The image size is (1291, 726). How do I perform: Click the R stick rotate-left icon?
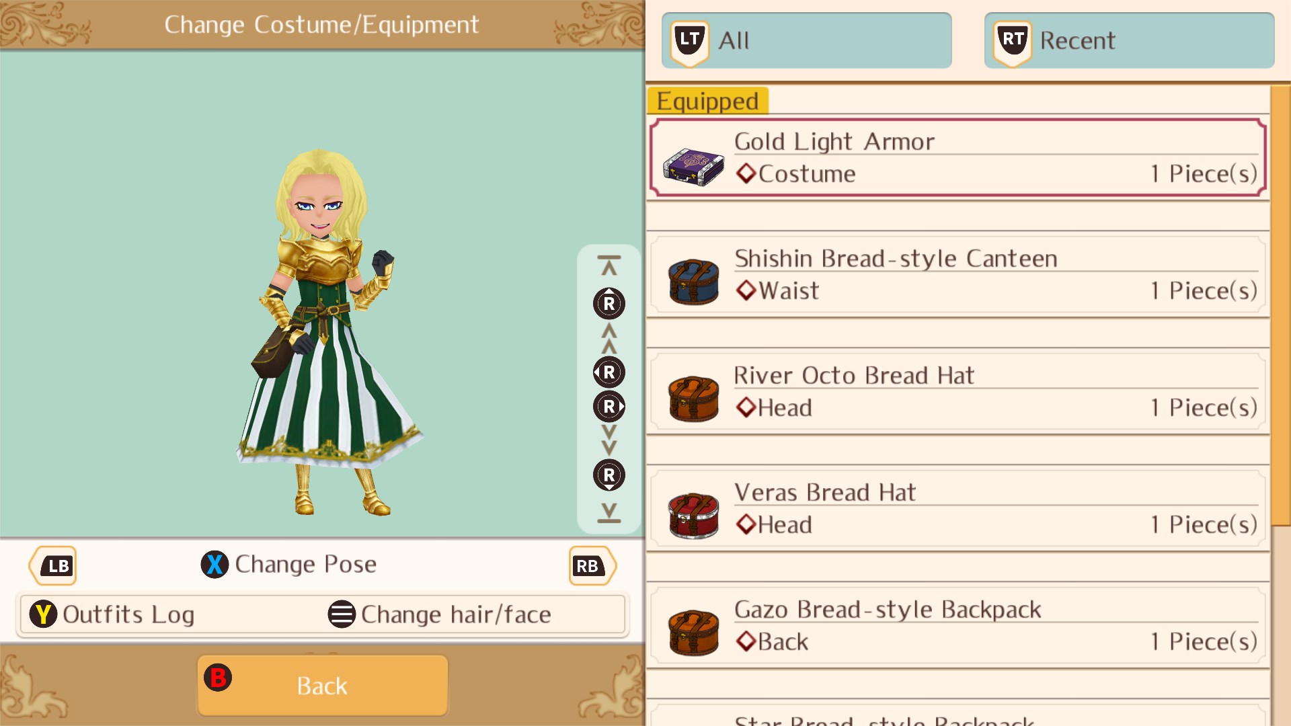[609, 372]
